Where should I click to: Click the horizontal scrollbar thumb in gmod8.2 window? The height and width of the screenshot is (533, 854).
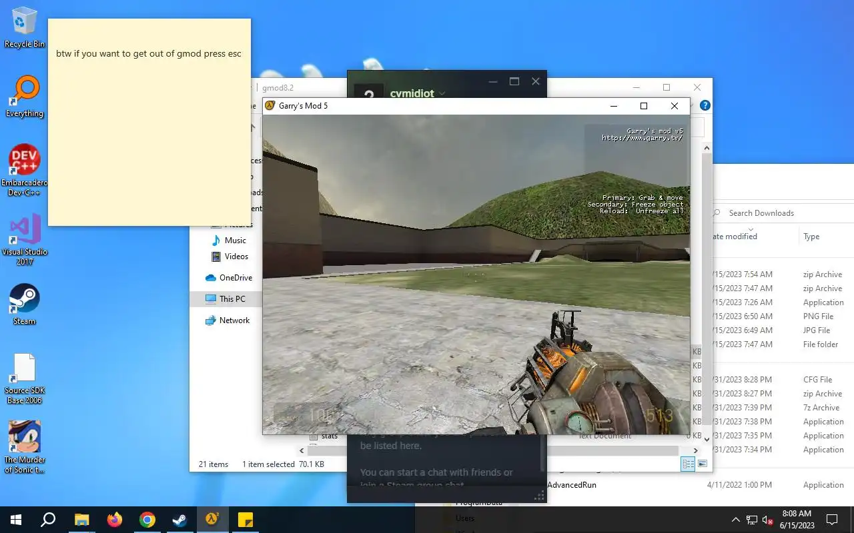[x=492, y=451]
